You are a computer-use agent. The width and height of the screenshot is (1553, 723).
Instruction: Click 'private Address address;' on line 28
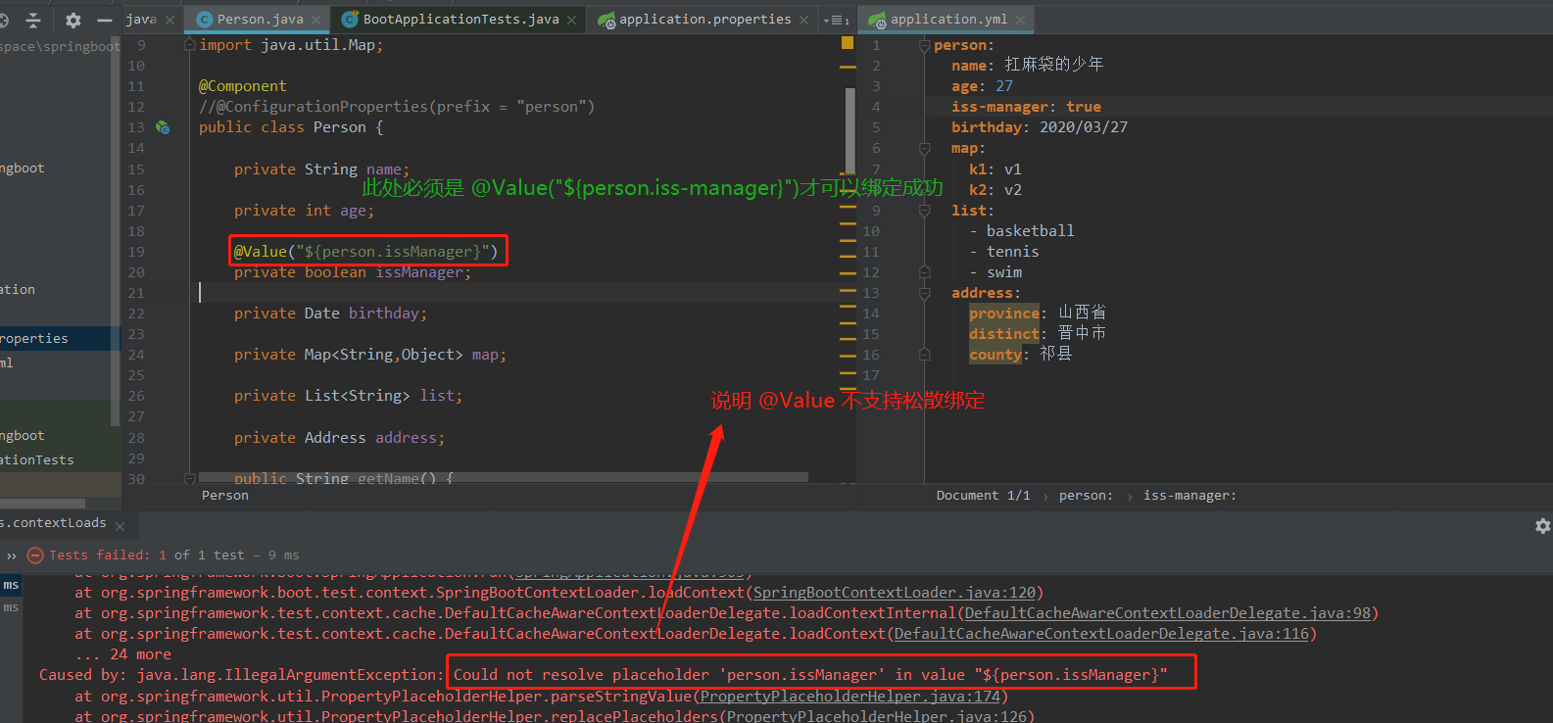(x=339, y=438)
